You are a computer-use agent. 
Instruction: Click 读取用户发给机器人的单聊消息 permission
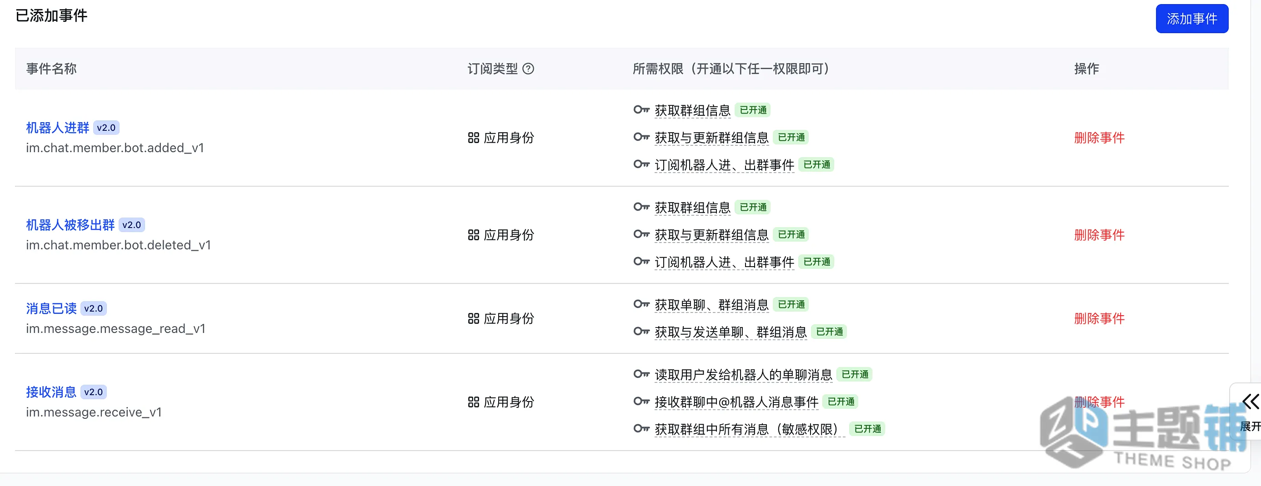[x=743, y=375]
